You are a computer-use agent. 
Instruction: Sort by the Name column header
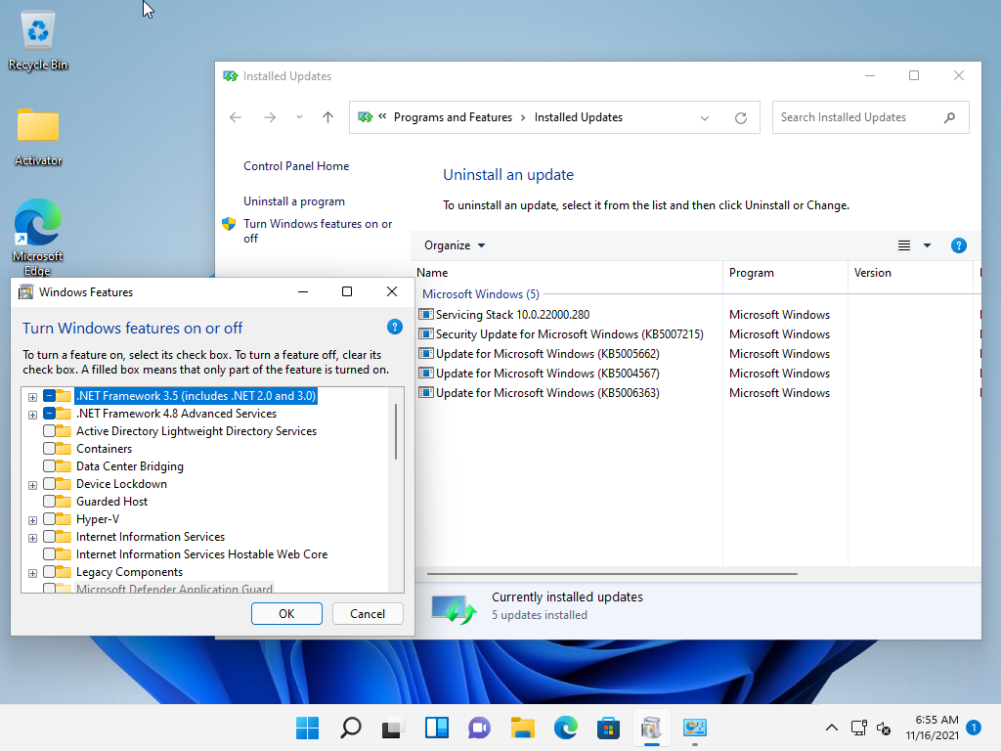(x=569, y=273)
